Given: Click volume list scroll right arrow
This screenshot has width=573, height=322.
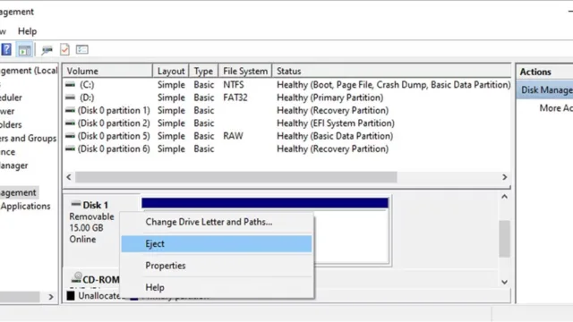Looking at the screenshot, I should click(504, 177).
